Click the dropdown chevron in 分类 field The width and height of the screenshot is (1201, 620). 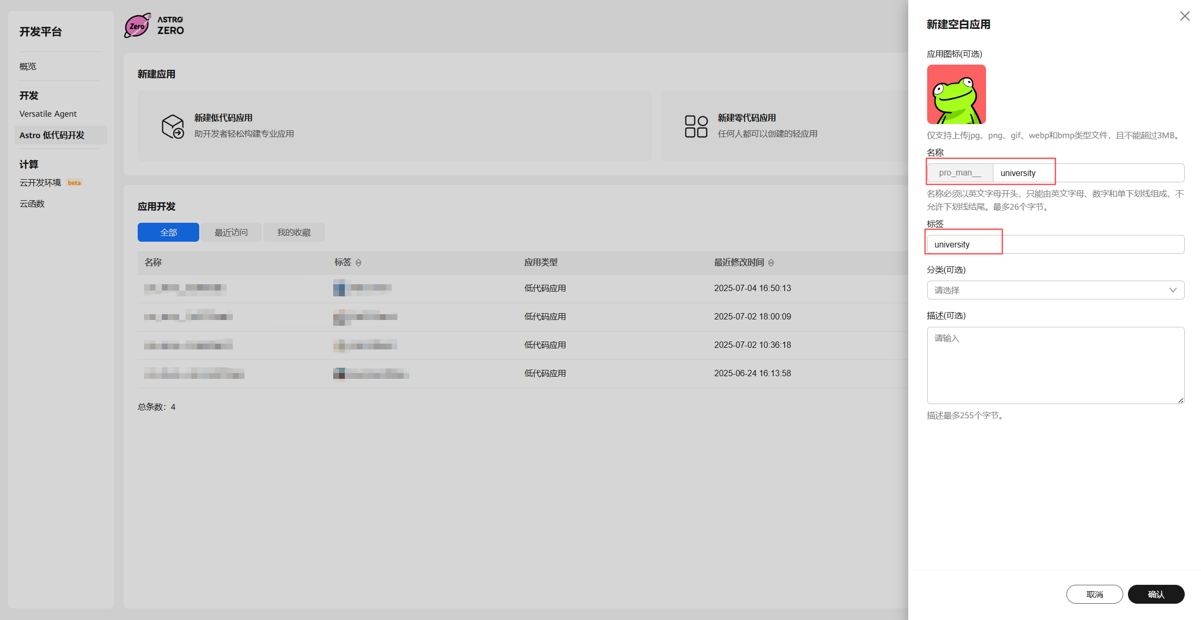[x=1173, y=290]
